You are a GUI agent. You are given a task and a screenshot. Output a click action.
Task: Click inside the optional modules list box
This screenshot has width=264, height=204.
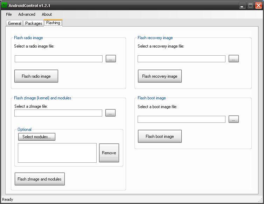tap(57, 153)
